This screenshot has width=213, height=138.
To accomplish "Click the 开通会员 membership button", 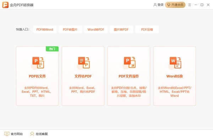I will [175, 5].
